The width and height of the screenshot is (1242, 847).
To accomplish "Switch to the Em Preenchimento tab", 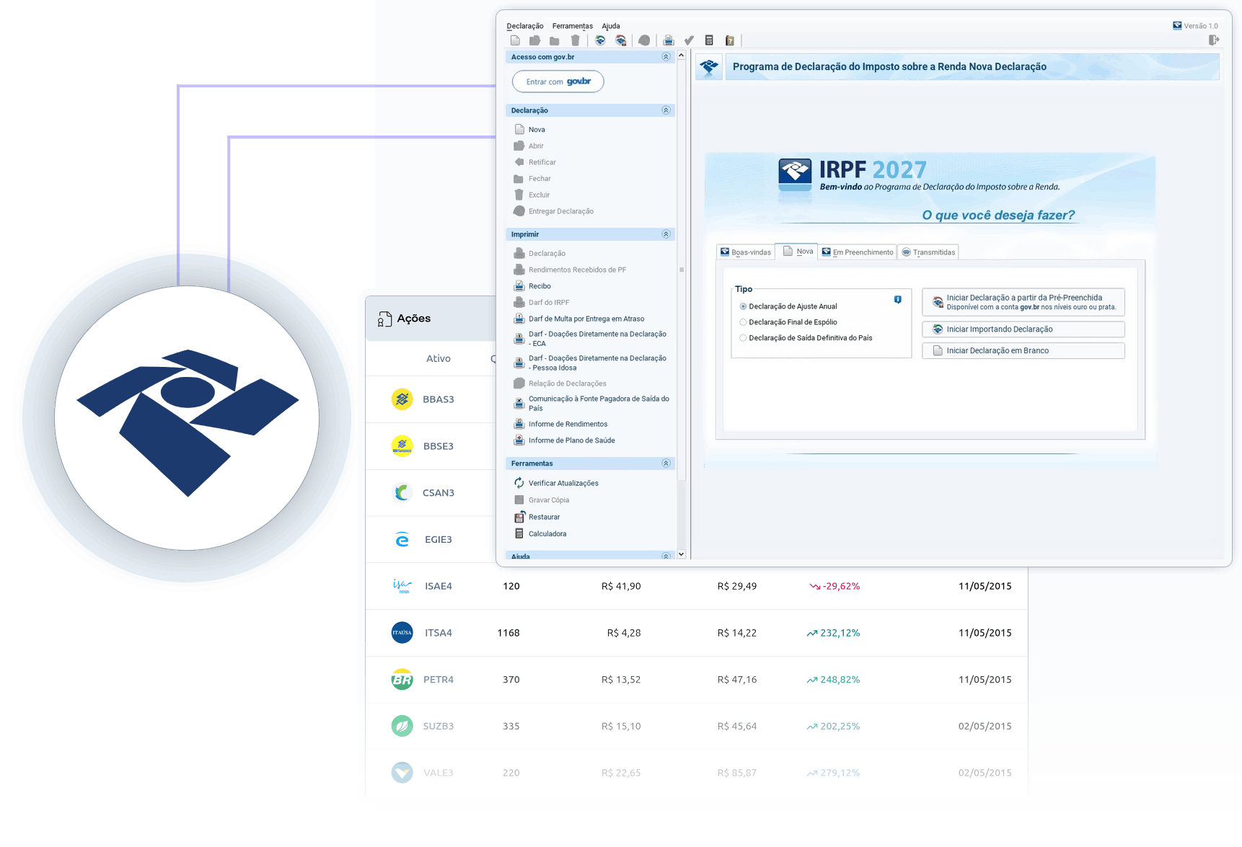I will [857, 252].
